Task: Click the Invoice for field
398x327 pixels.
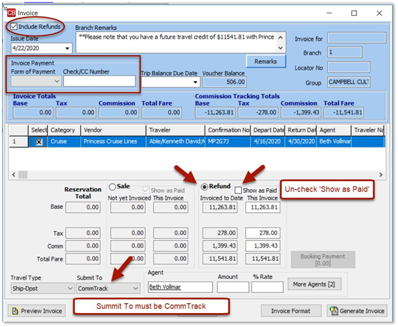Action: (x=357, y=38)
